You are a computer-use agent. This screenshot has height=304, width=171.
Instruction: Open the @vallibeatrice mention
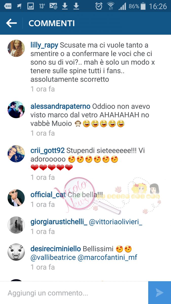[x=53, y=258]
